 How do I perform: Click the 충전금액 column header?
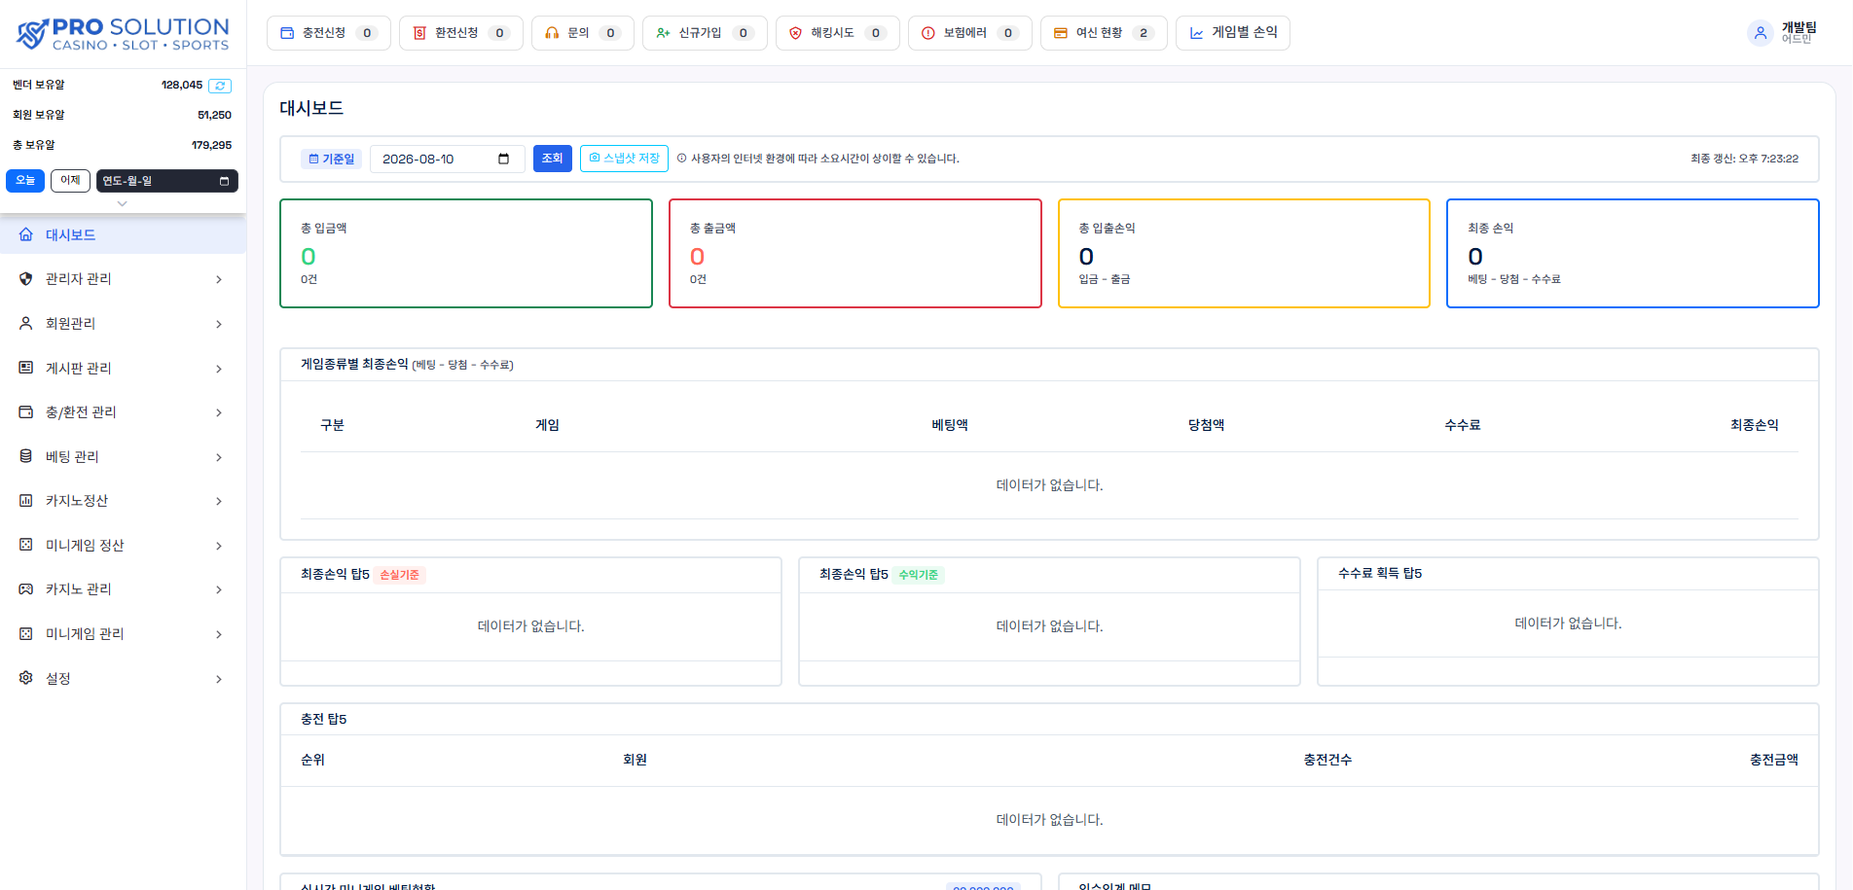(x=1773, y=760)
